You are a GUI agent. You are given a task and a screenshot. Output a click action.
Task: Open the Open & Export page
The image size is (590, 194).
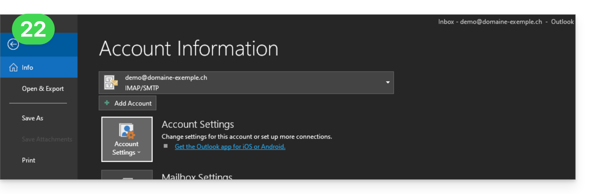(42, 89)
